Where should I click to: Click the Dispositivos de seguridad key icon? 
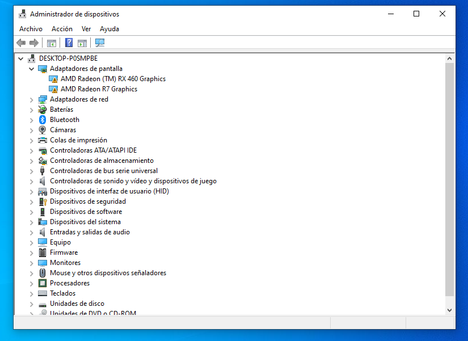point(43,201)
